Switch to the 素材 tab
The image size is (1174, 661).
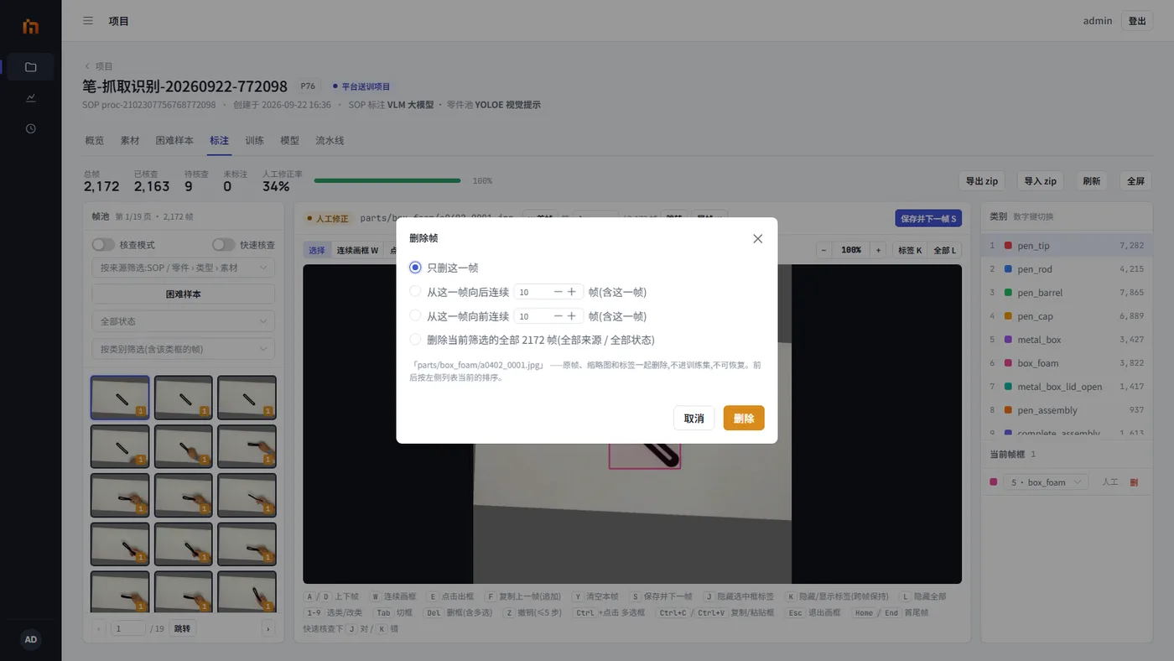coord(130,141)
